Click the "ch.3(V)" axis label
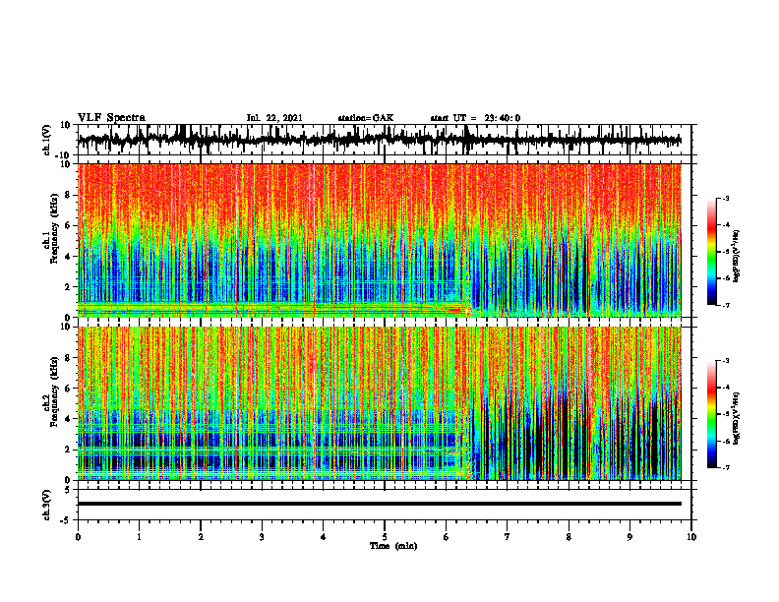The height and width of the screenshot is (602, 779). (48, 505)
